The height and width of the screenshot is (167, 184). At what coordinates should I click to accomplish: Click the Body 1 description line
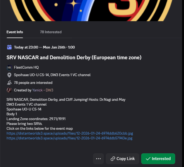pyautogui.click(x=12, y=114)
